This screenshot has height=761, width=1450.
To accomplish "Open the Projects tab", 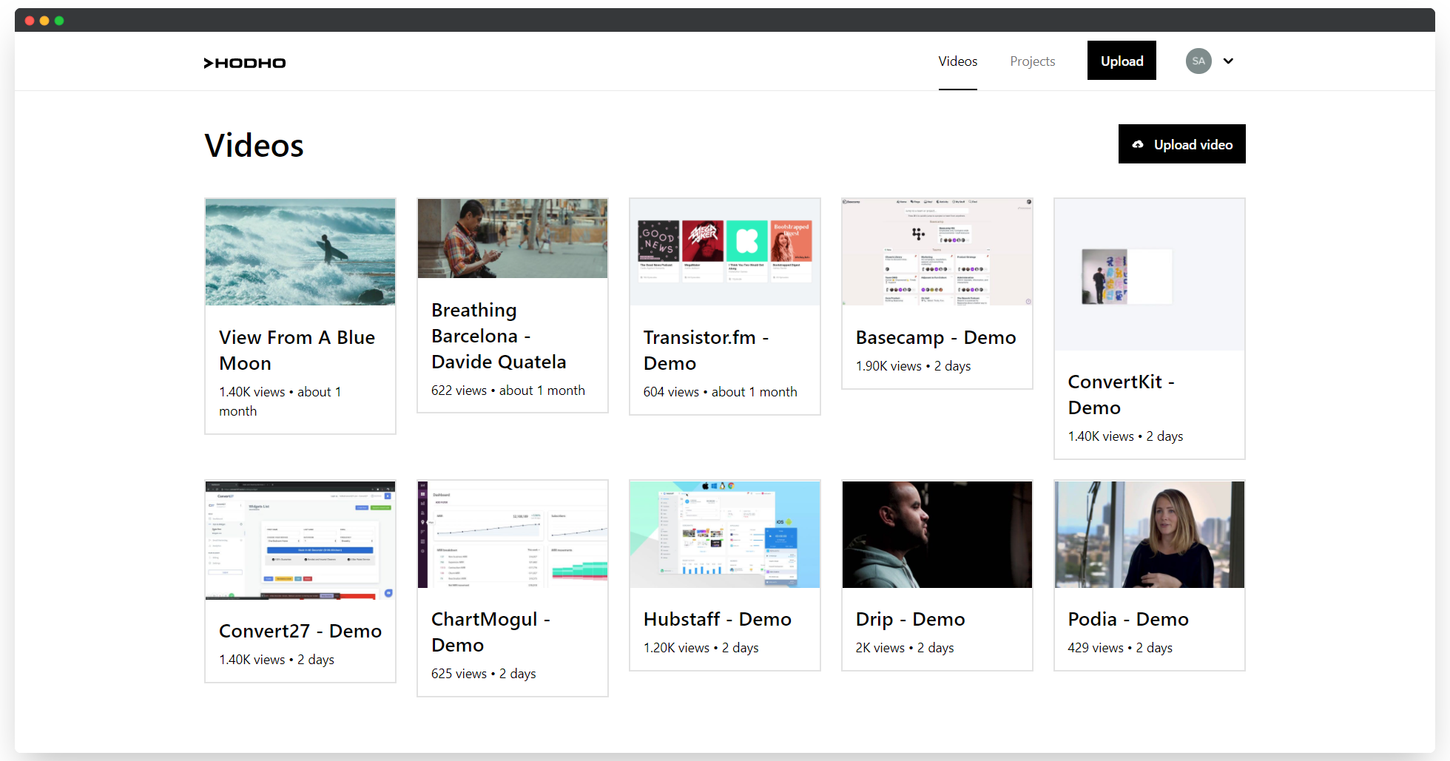I will coord(1032,61).
